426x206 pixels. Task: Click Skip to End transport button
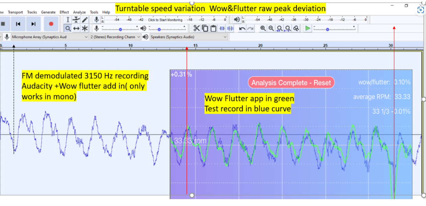(x=33, y=24)
